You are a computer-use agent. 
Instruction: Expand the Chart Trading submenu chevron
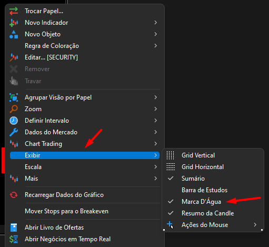[156, 144]
